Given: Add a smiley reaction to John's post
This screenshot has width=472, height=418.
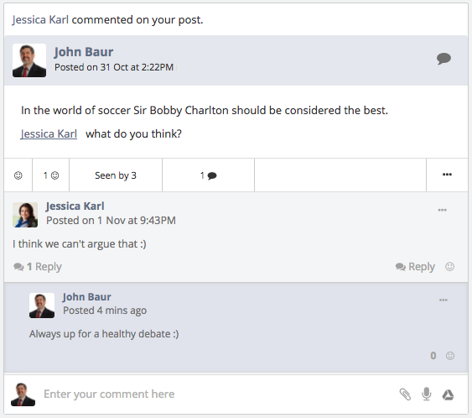Looking at the screenshot, I should [18, 175].
